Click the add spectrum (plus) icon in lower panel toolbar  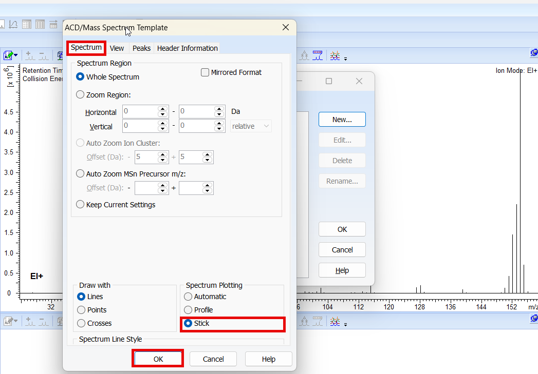pyautogui.click(x=30, y=322)
